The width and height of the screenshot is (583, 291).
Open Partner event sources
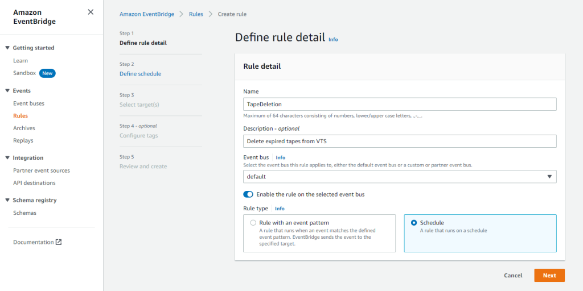[x=42, y=171]
